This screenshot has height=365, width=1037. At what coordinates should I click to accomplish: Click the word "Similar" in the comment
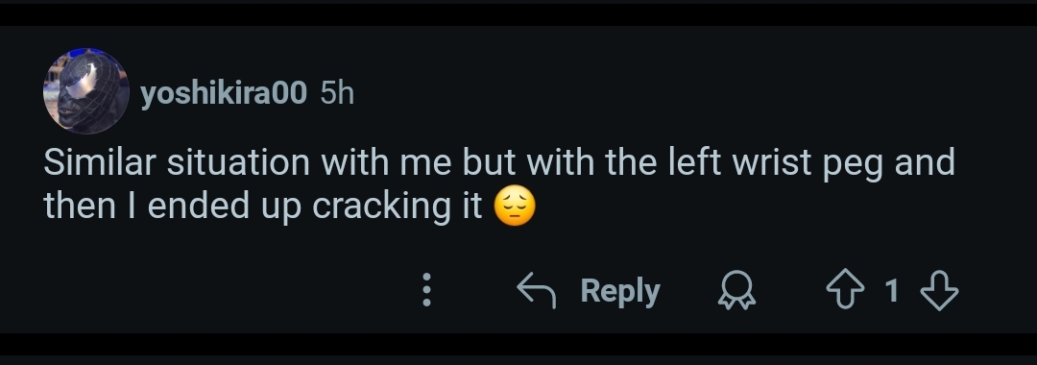99,162
